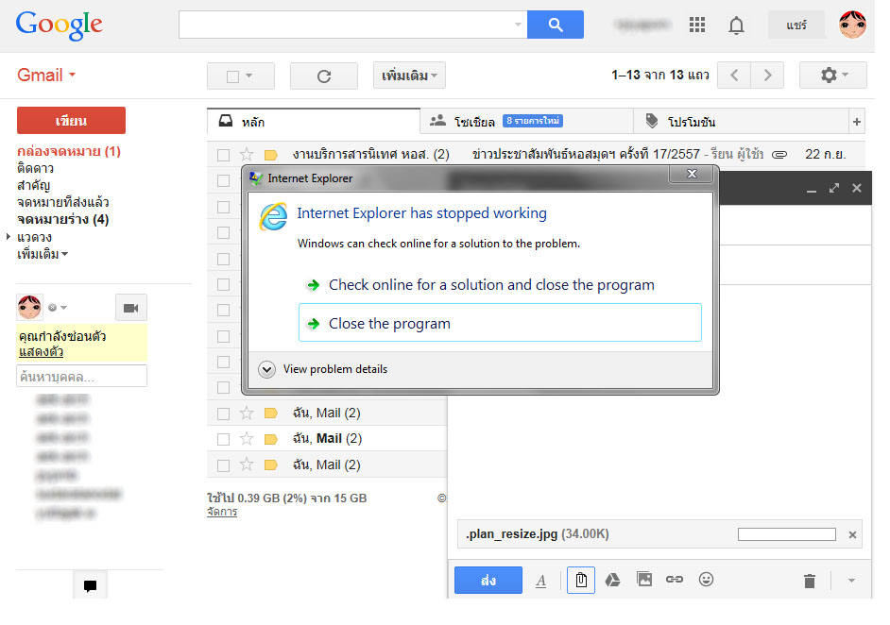This screenshot has height=625, width=890.
Task: Switch to the โซเชียล tab
Action: [526, 122]
